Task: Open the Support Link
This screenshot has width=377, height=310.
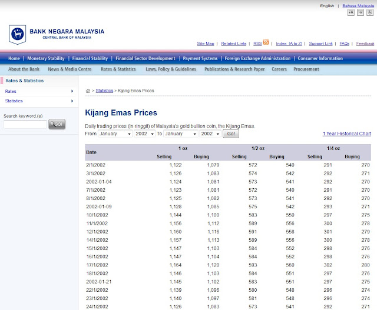Action: click(x=320, y=44)
